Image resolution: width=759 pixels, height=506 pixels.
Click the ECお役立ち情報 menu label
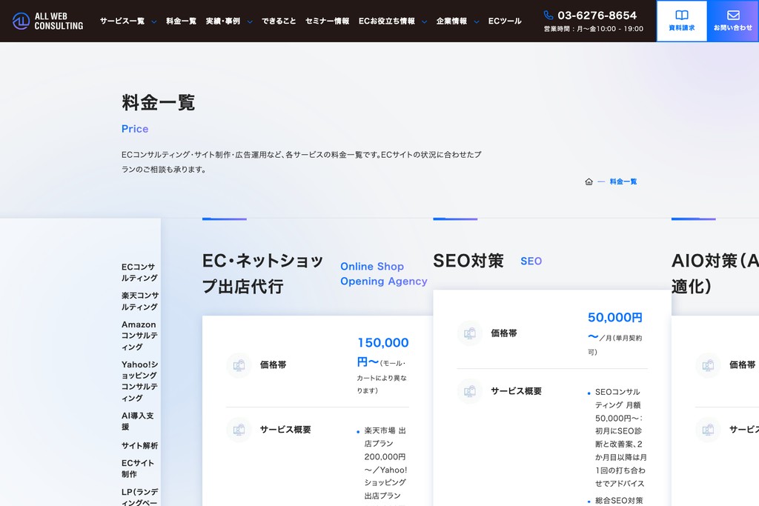coord(387,21)
